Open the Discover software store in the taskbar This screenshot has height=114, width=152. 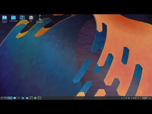23,98
